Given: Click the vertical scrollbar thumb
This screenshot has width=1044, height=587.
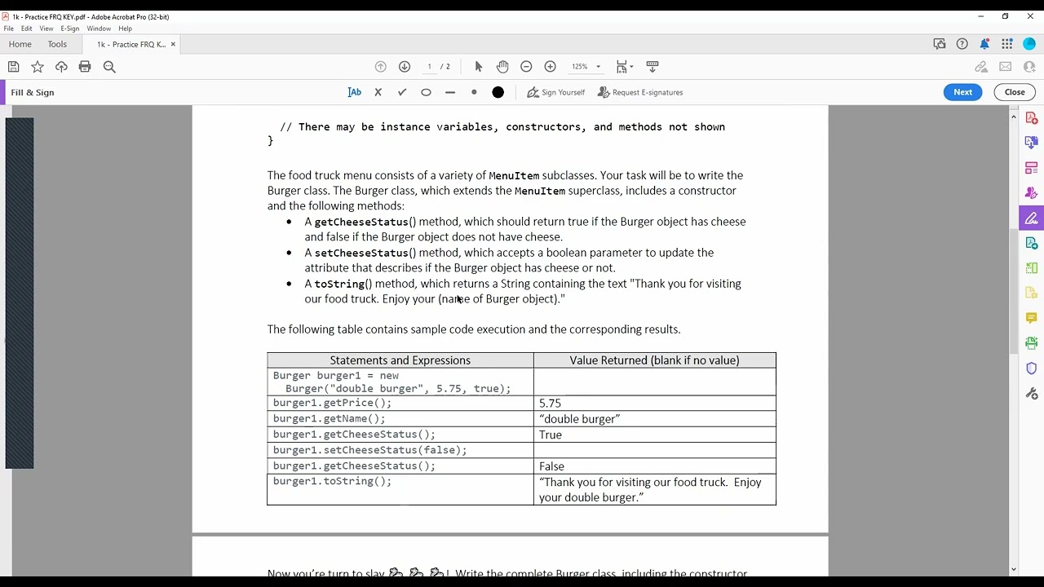Looking at the screenshot, I should [x=1014, y=291].
